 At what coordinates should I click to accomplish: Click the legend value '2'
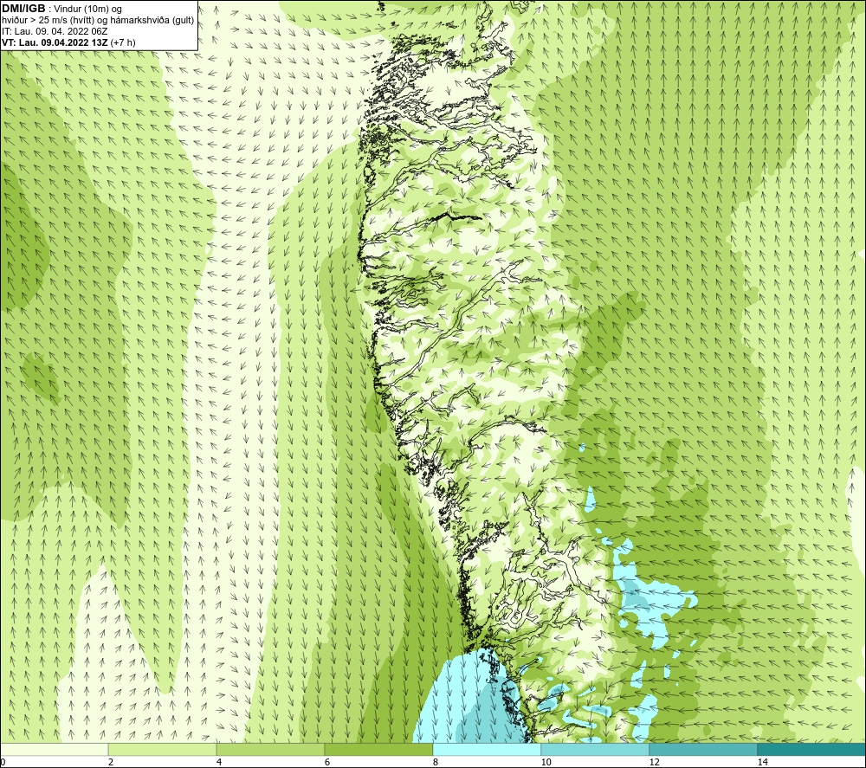click(x=111, y=763)
